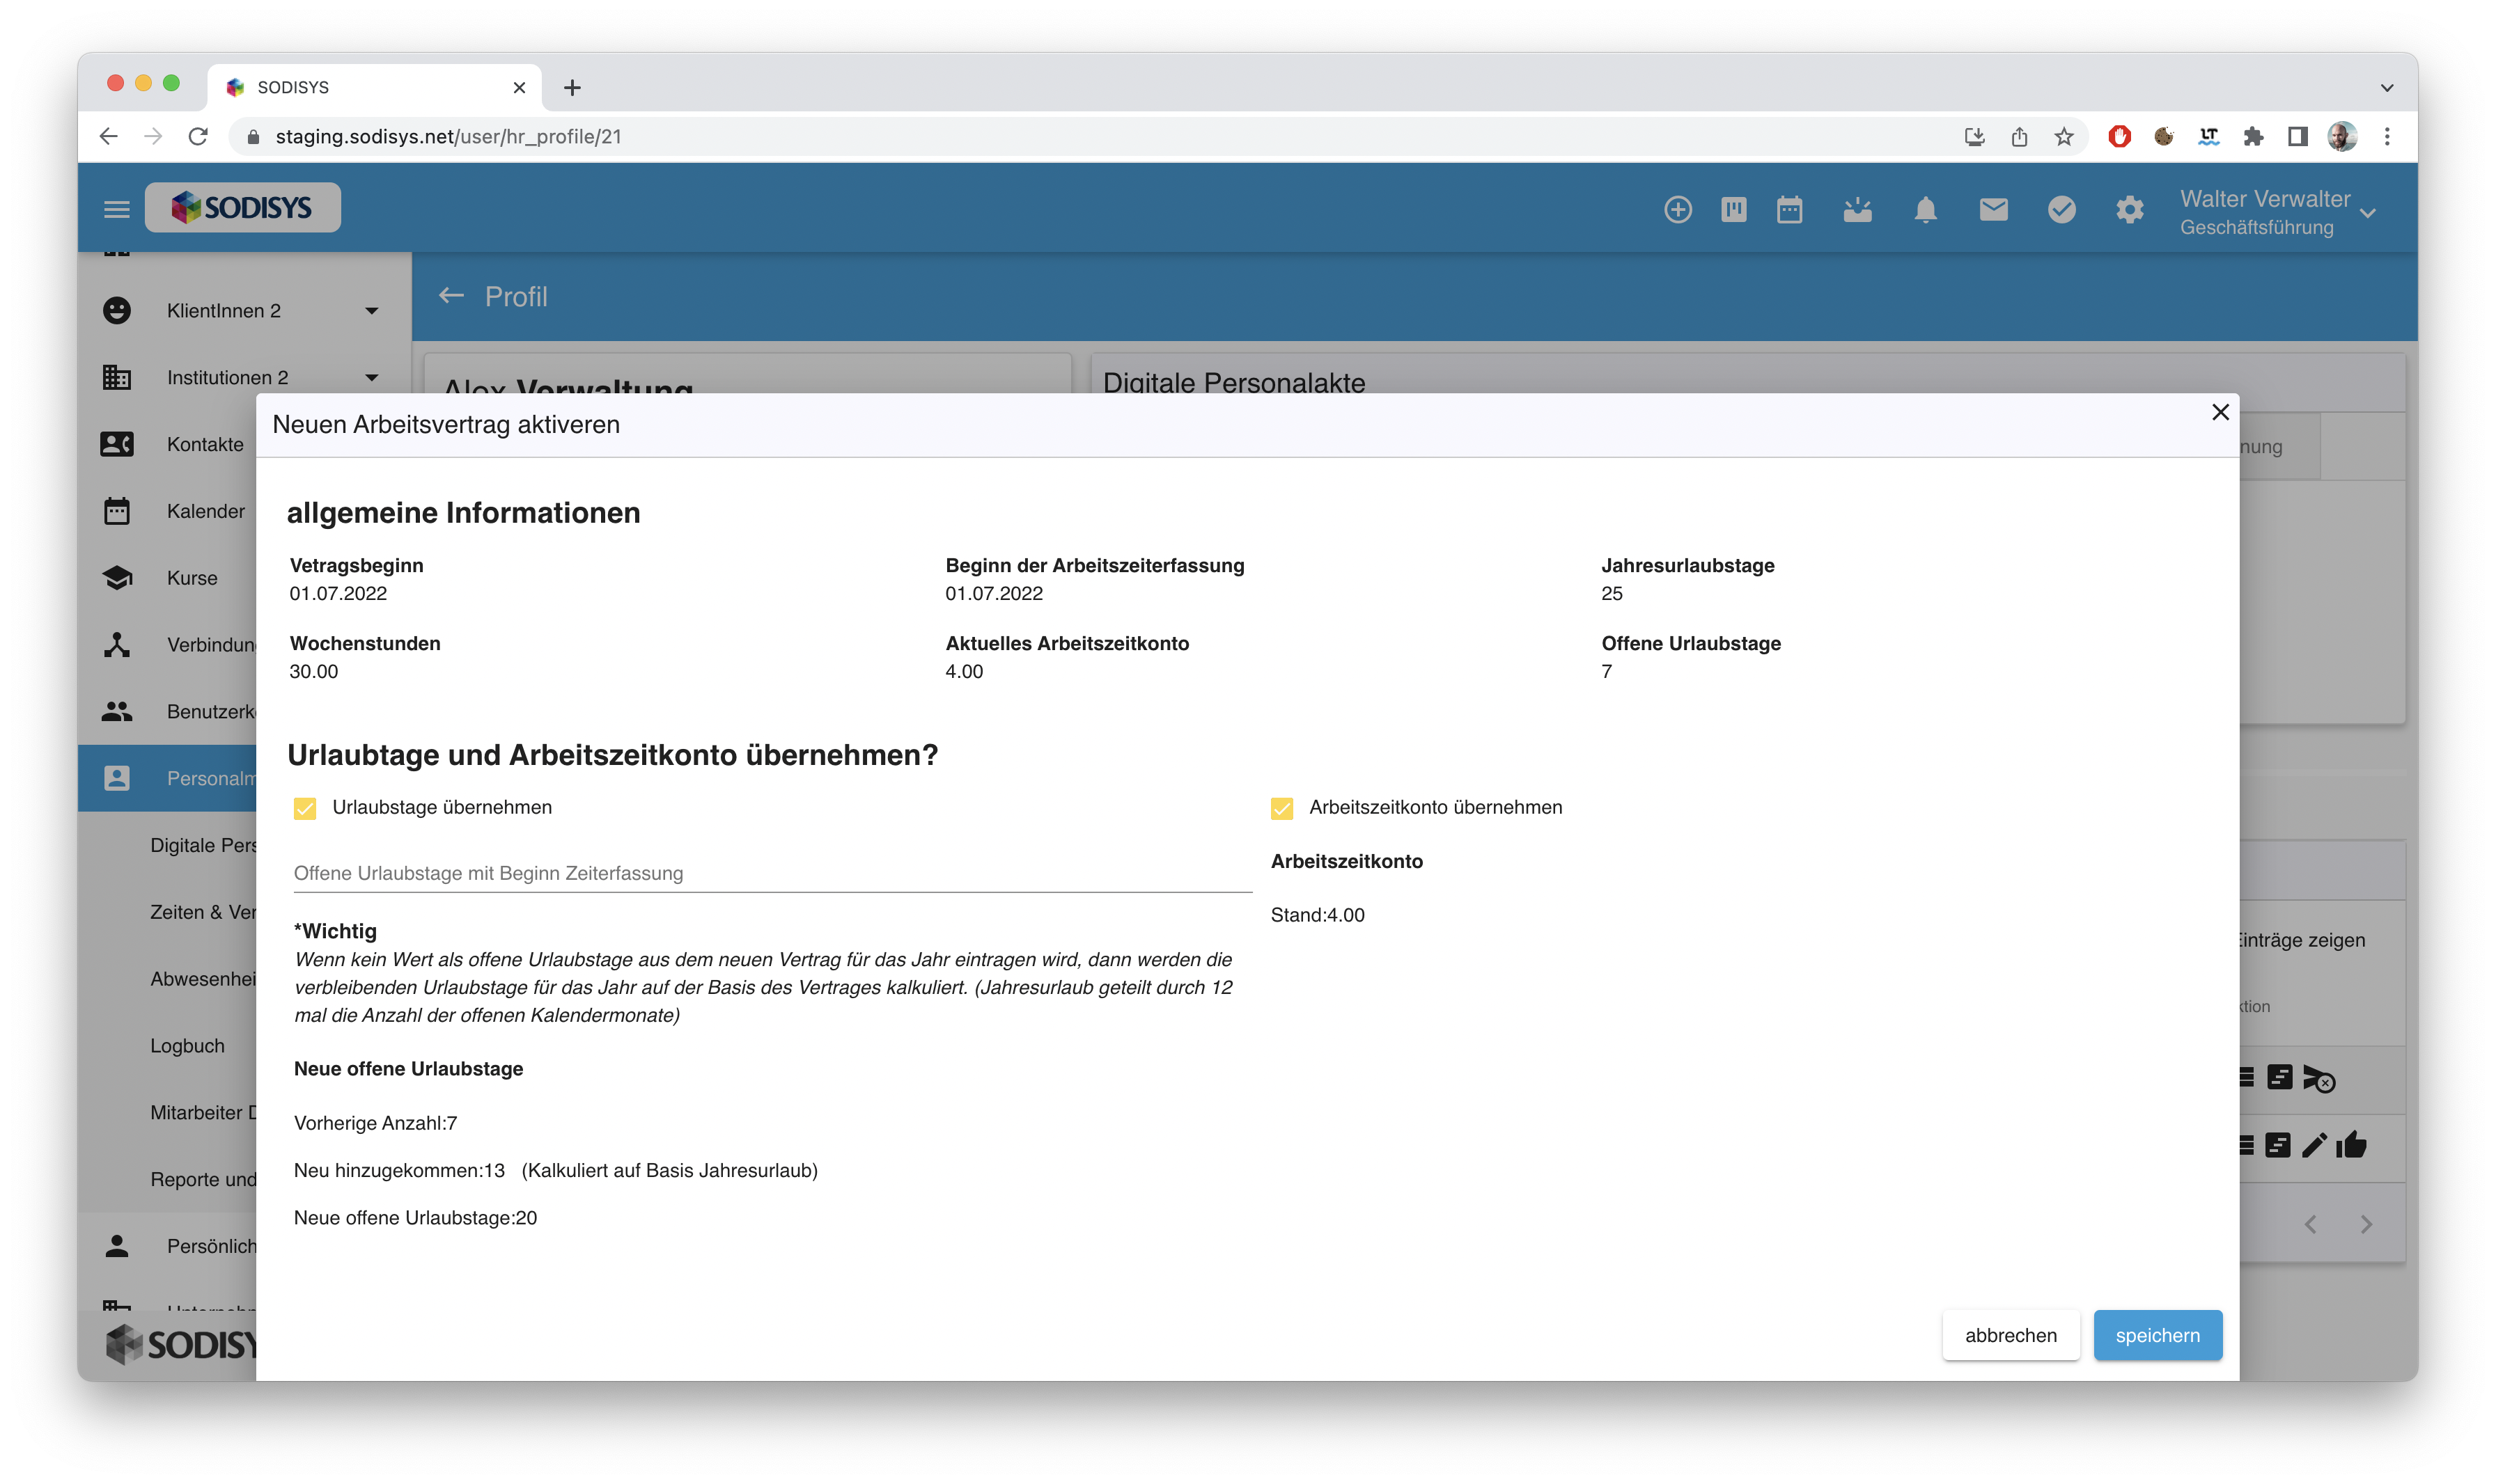Viewport: 2496px width, 1484px height.
Task: Click the text Stand:4.00
Action: click(1318, 915)
